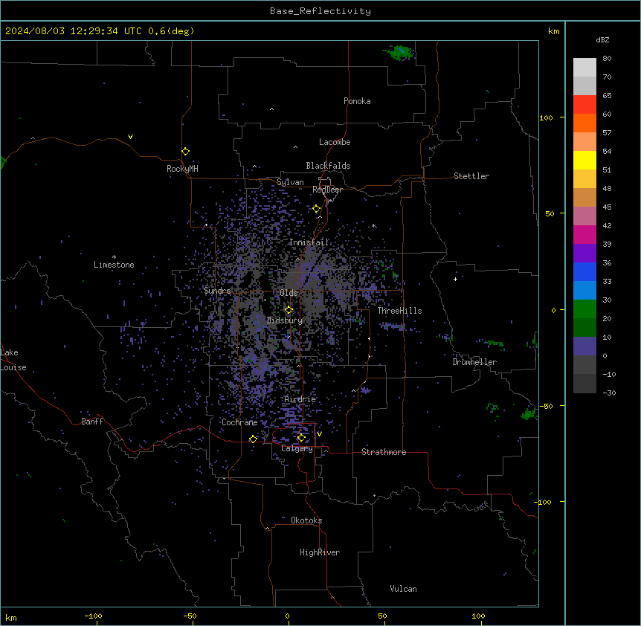Click the Ponoka city label
Viewport: 641px width, 626px height.
pos(357,101)
